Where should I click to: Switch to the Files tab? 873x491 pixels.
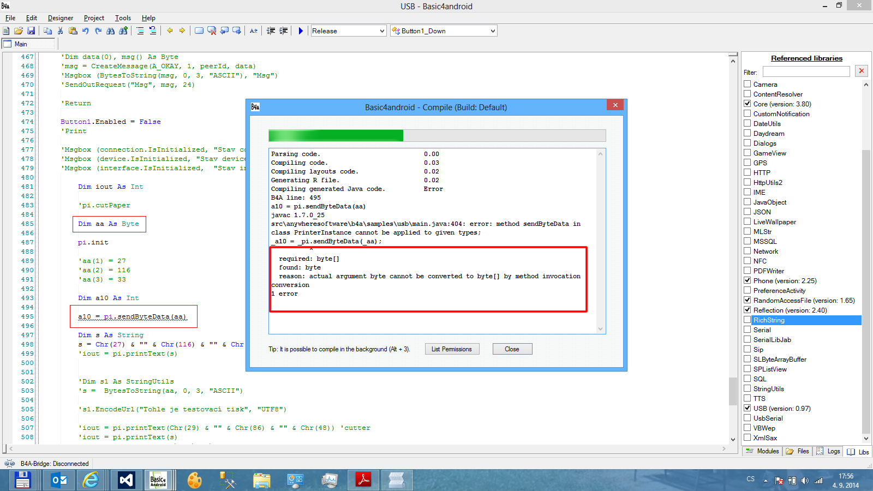pos(798,451)
